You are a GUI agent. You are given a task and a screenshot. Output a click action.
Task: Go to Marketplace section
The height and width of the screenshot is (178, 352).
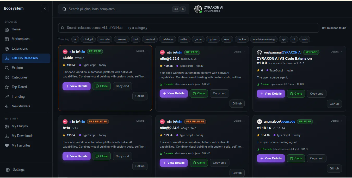26,39
